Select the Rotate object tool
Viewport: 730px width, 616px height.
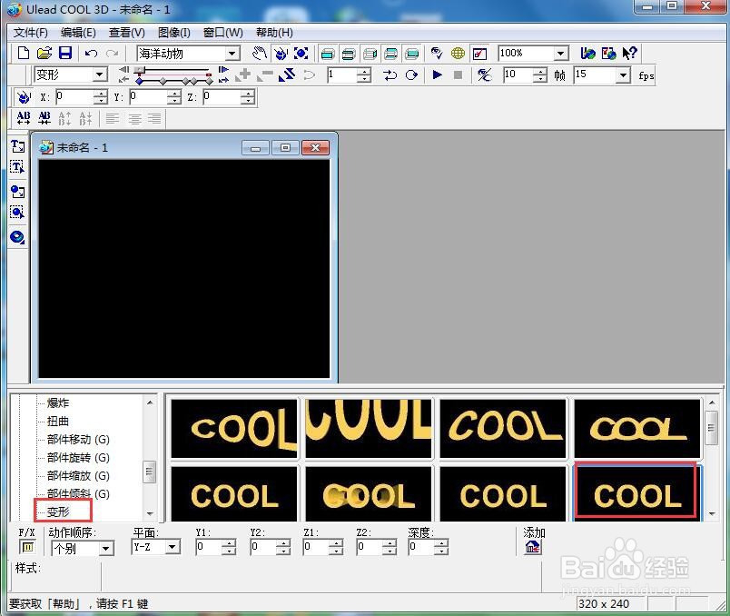point(281,53)
